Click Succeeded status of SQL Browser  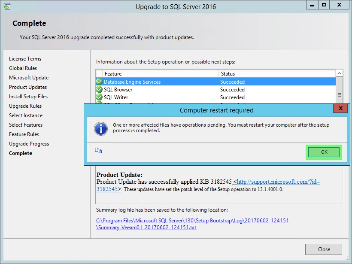point(232,90)
